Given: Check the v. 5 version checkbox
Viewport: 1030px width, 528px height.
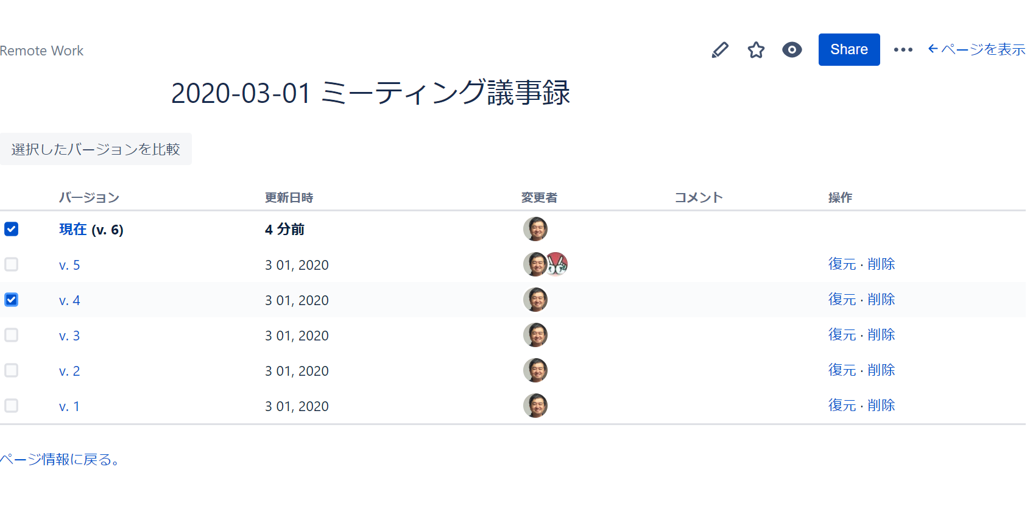Looking at the screenshot, I should coord(12,264).
